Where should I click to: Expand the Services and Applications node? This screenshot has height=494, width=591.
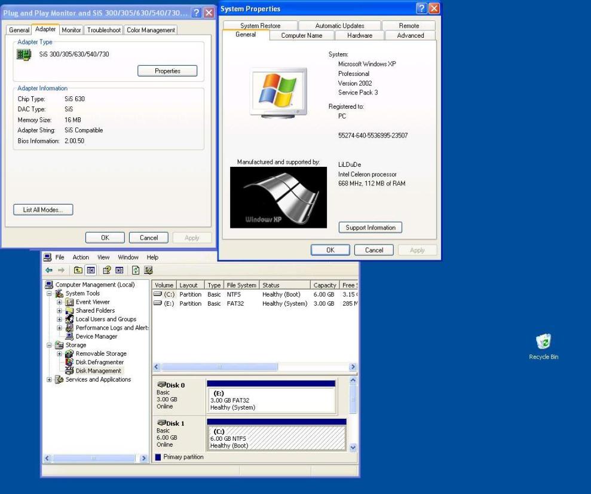coord(49,380)
